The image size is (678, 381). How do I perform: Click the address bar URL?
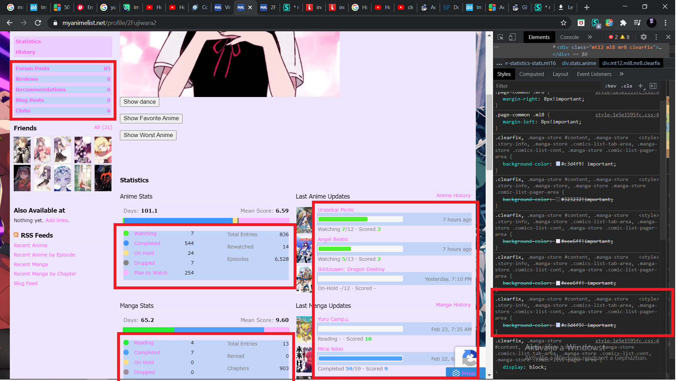(109, 23)
